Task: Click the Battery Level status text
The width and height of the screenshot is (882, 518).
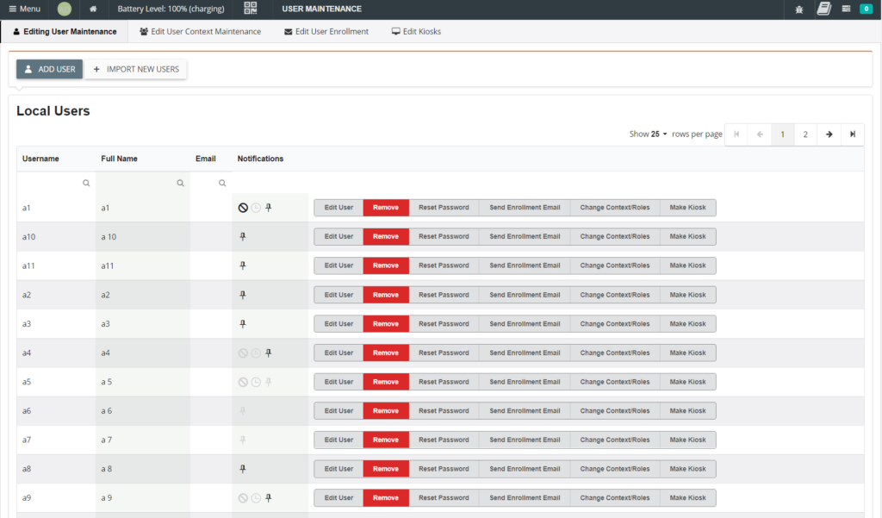Action: click(171, 9)
